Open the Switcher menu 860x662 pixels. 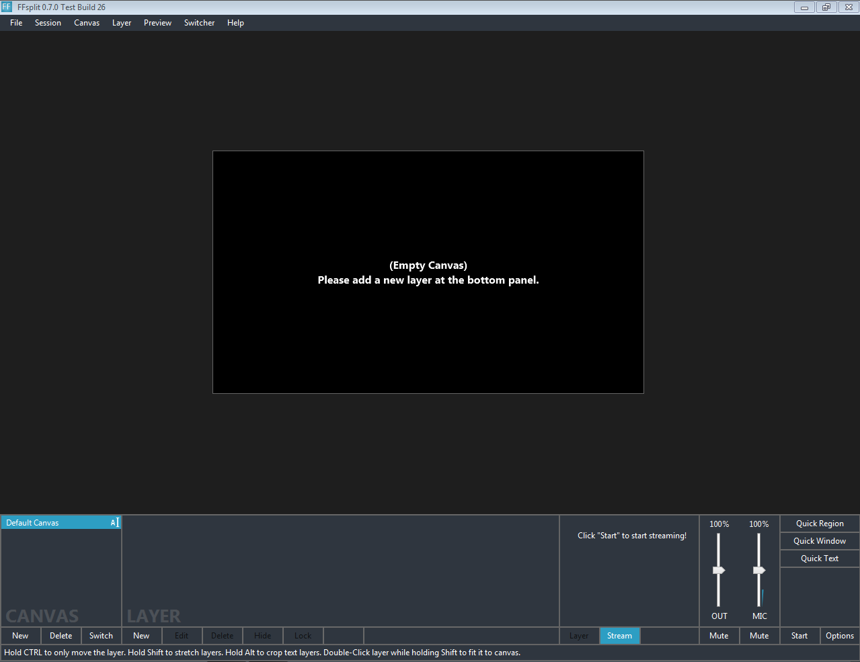pos(200,23)
